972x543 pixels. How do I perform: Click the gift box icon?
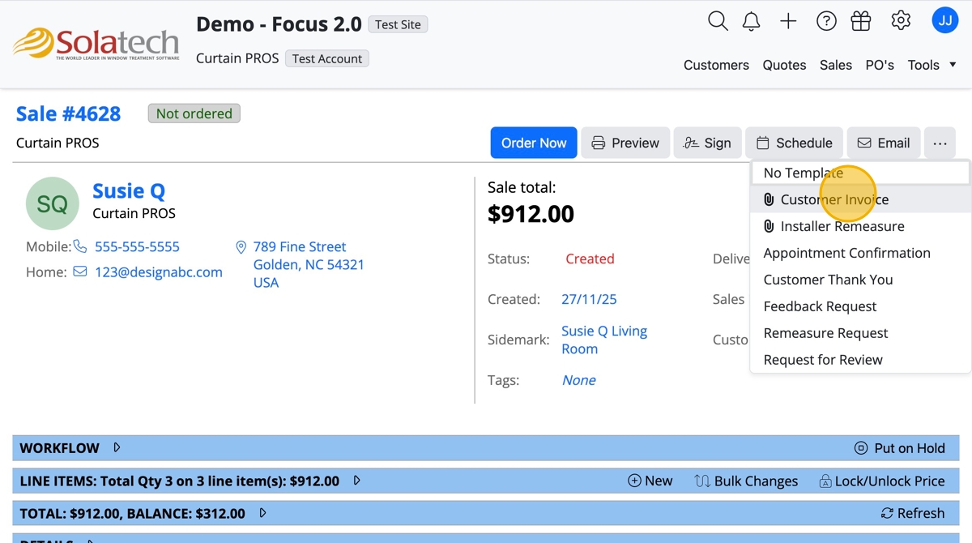click(x=861, y=22)
